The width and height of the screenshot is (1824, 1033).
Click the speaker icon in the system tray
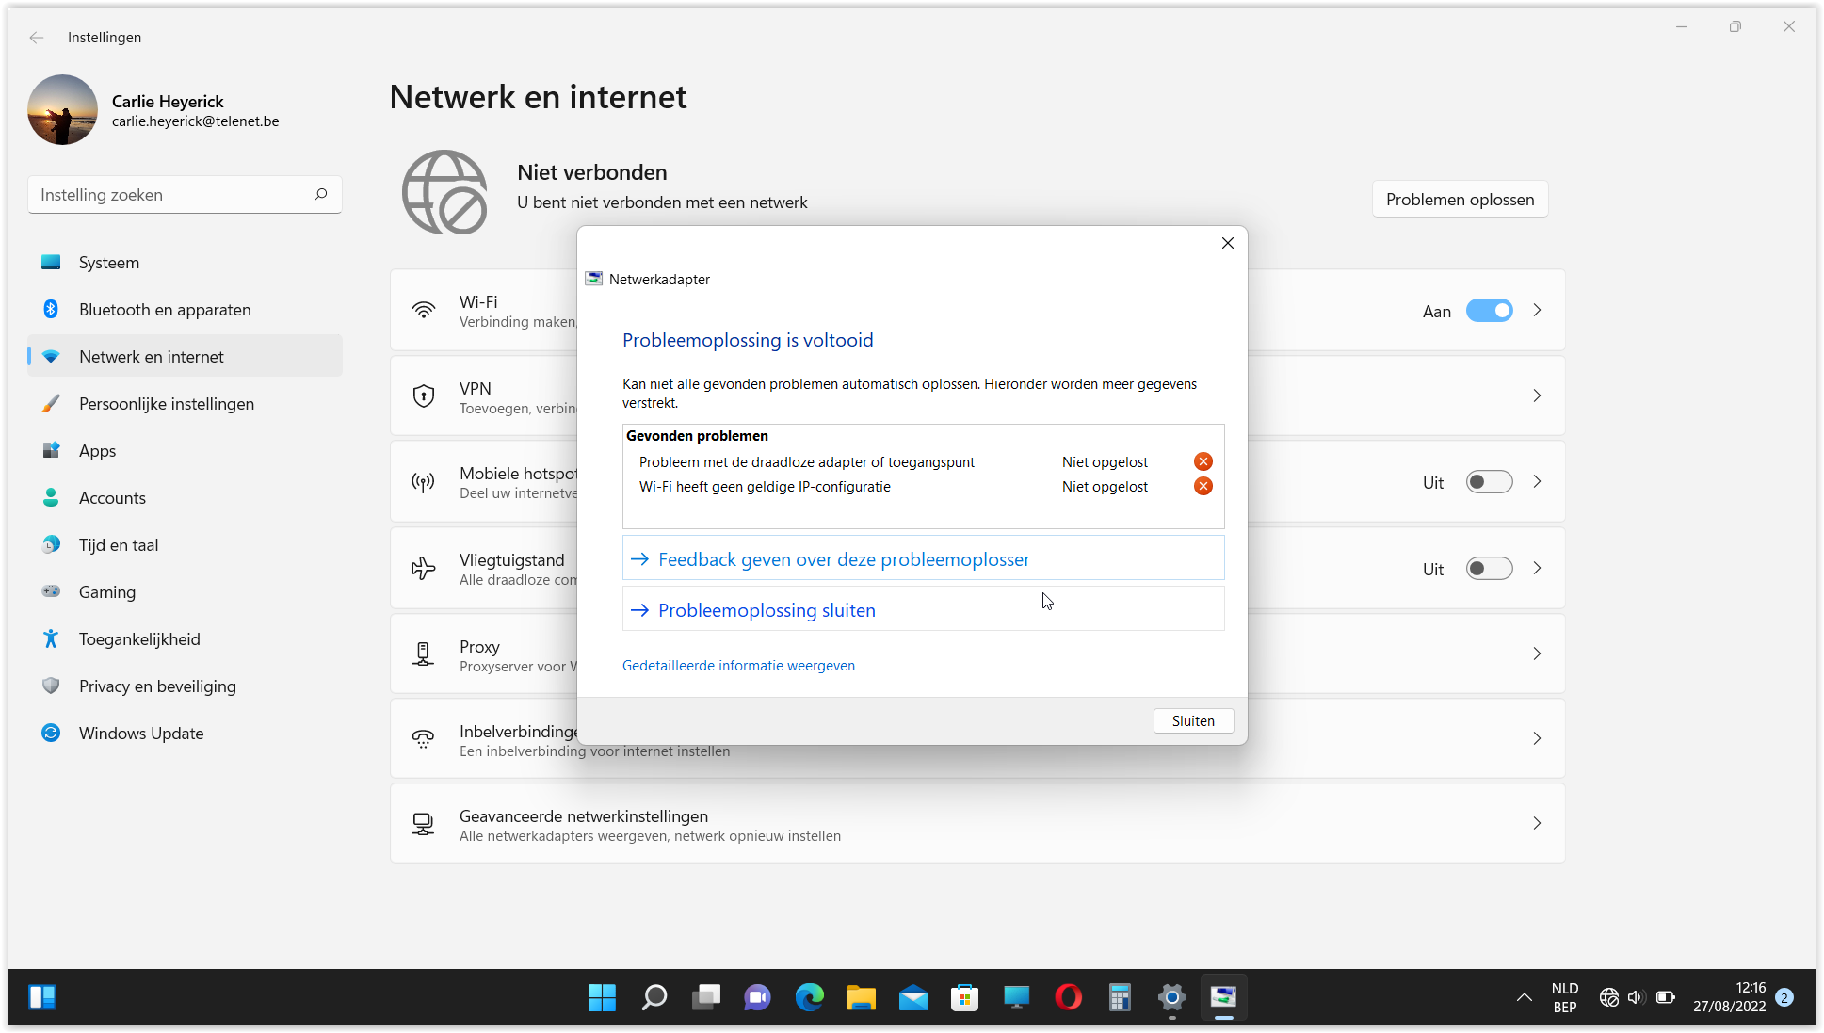tap(1636, 997)
